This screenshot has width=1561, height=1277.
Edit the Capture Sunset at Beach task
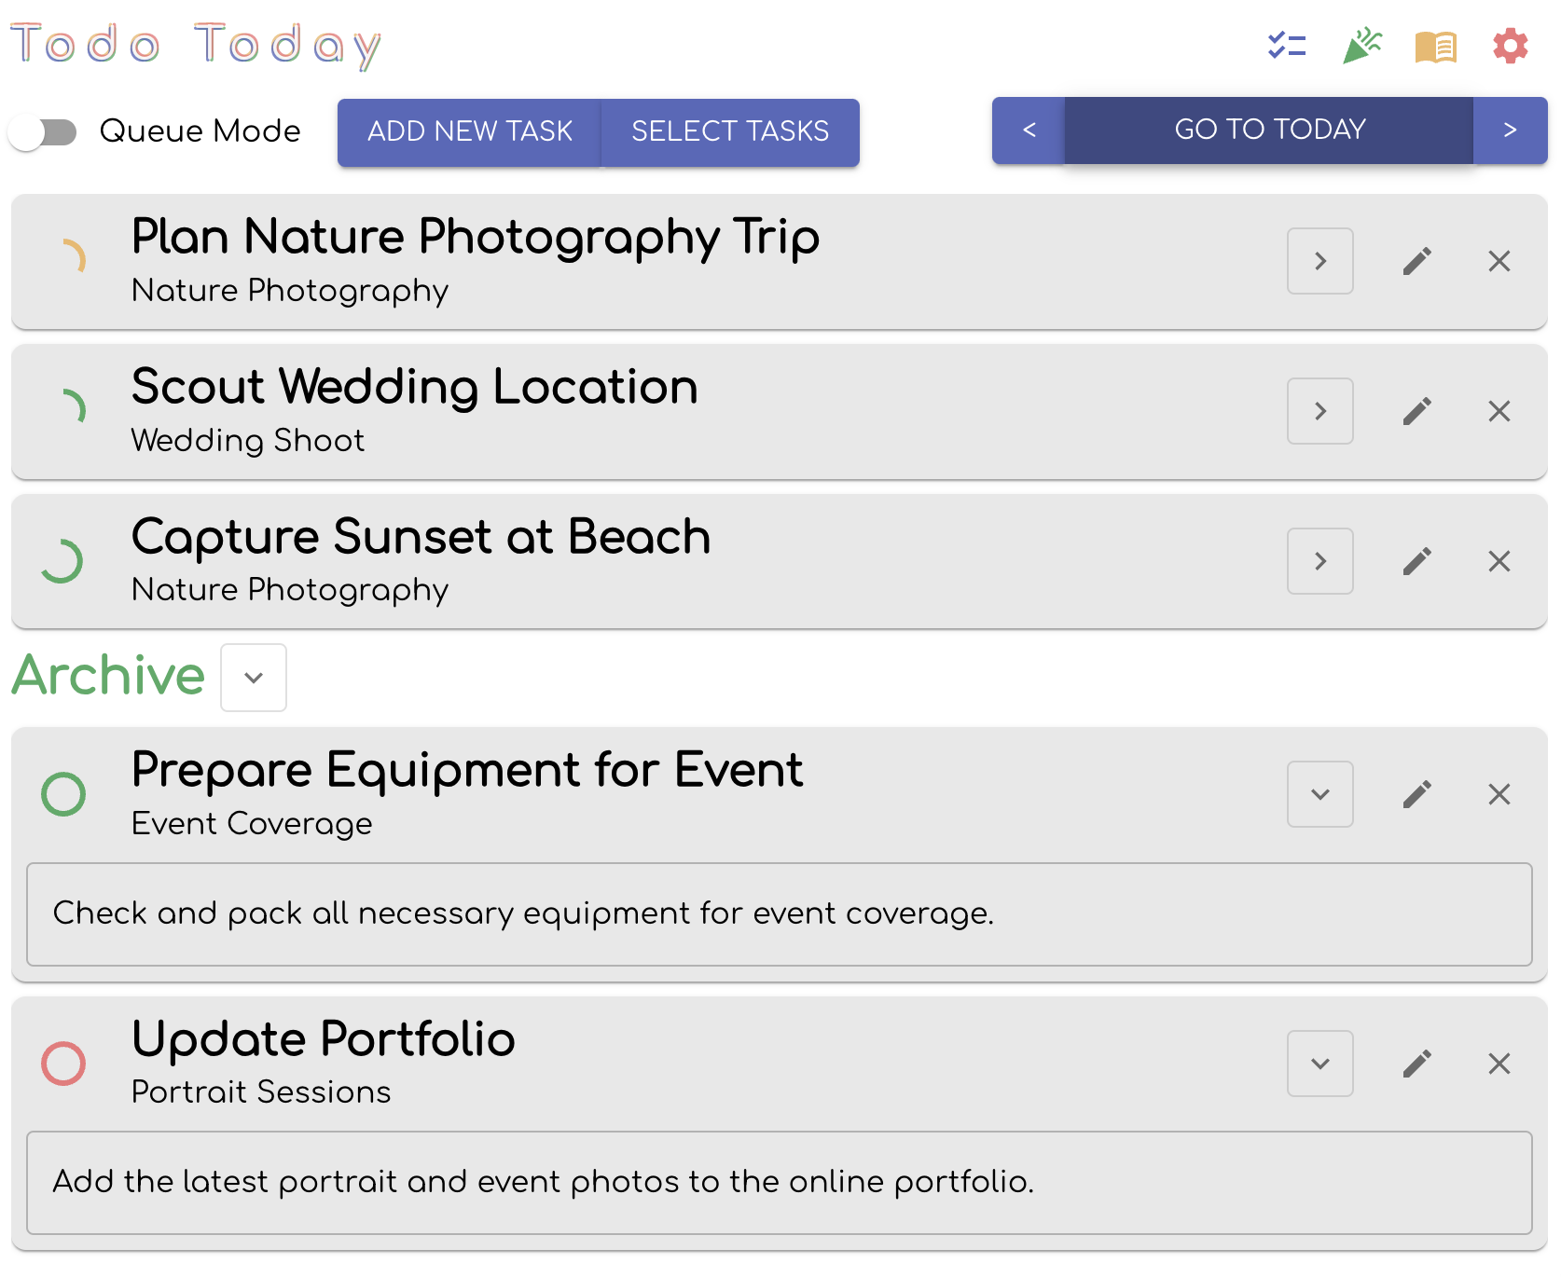pos(1417,561)
